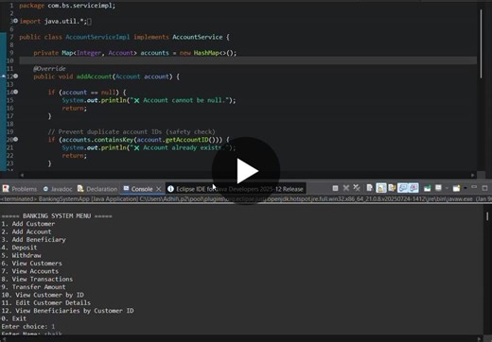Collapse the addAccount method fold on line 12
Image resolution: width=492 pixels, height=342 pixels.
(15, 76)
